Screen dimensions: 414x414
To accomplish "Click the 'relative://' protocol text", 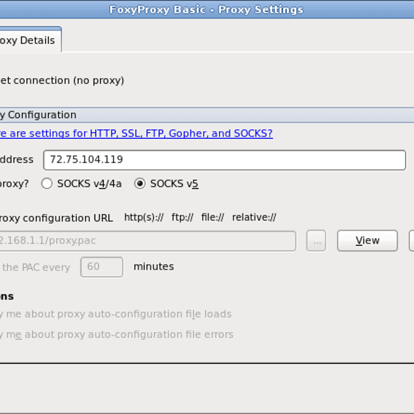I will click(x=254, y=218).
